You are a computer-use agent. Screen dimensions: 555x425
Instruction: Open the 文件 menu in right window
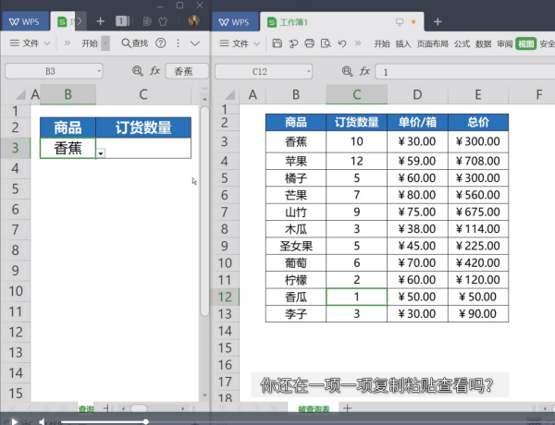point(240,42)
